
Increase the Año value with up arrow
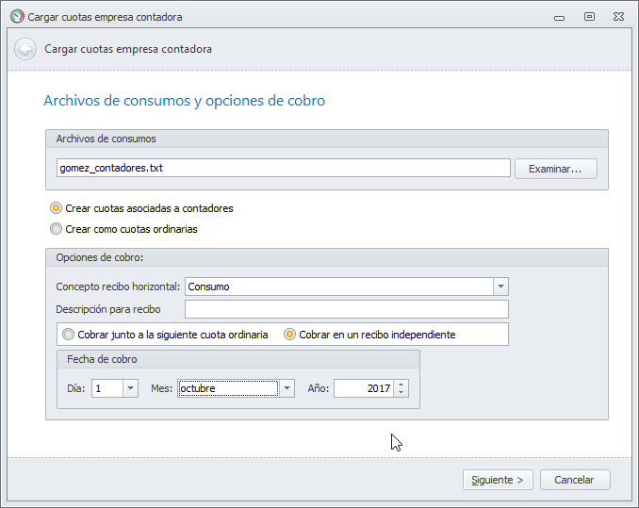tap(401, 385)
